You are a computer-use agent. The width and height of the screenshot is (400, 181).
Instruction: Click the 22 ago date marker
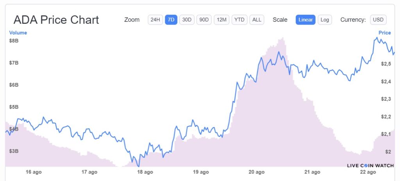tap(368, 172)
